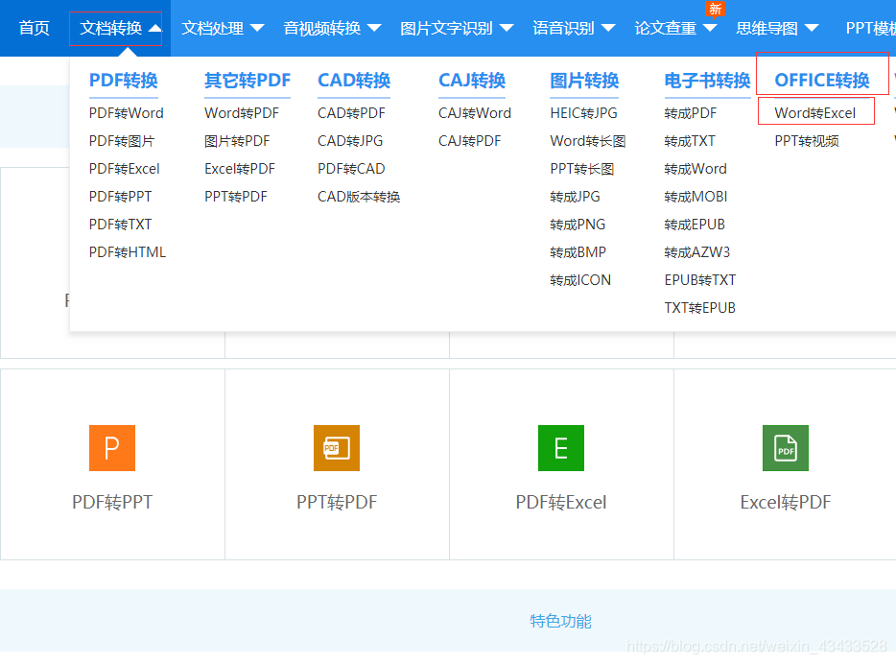Image resolution: width=896 pixels, height=664 pixels.
Task: Click the 特色功能 section title
Action: click(x=560, y=621)
